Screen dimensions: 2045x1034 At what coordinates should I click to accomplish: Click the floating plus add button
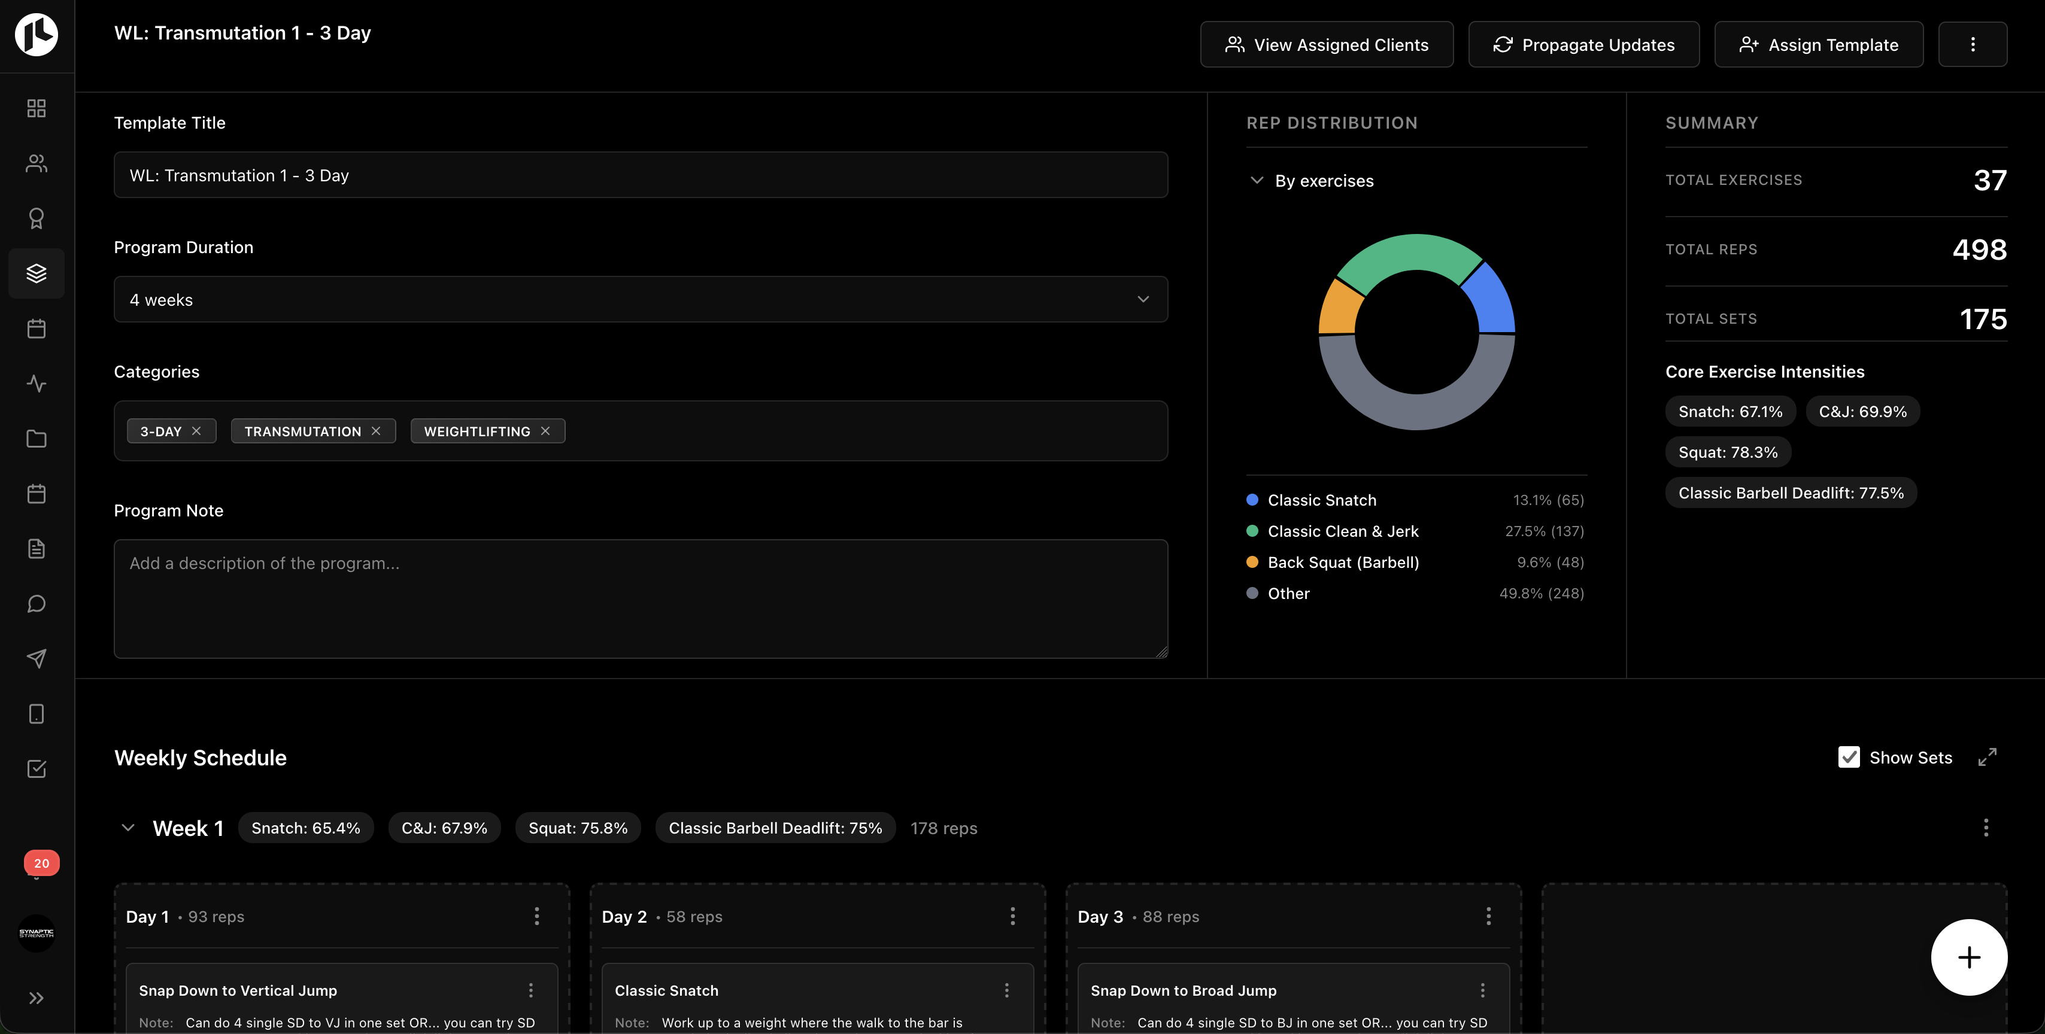(1969, 957)
